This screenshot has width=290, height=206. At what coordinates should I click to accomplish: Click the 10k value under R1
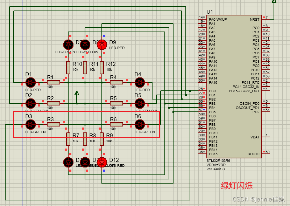click(50, 87)
